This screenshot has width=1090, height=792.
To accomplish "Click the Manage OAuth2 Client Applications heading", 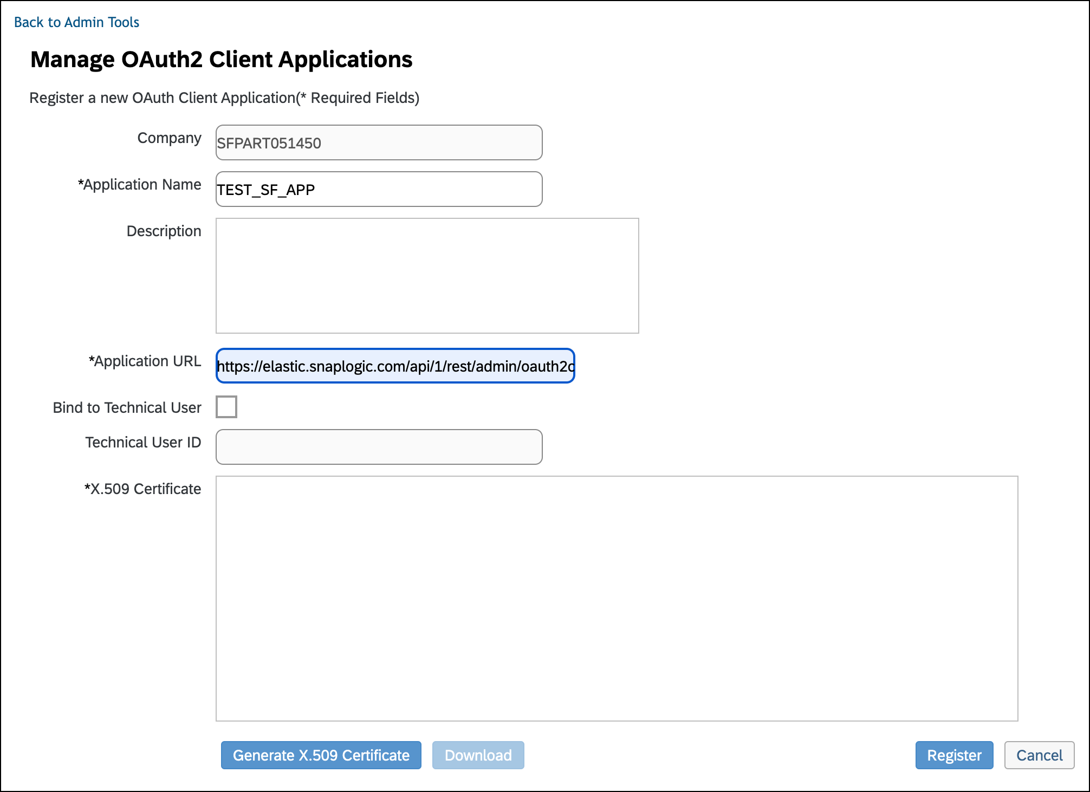I will coord(222,59).
